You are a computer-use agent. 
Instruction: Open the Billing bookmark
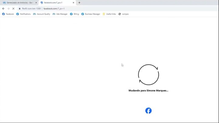75,14
